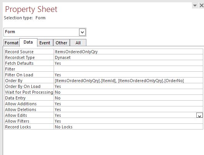204x155 pixels.
Task: Switch to the Format tab
Action: (x=12, y=43)
